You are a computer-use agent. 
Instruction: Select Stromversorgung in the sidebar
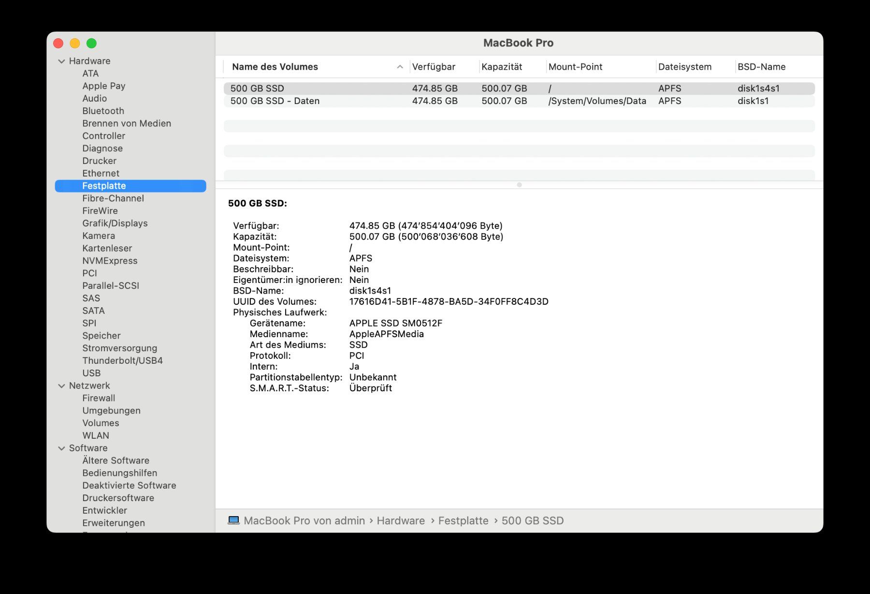(119, 348)
